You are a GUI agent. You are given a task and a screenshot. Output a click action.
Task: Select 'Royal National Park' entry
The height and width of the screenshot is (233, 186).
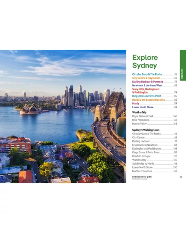(x=155, y=116)
